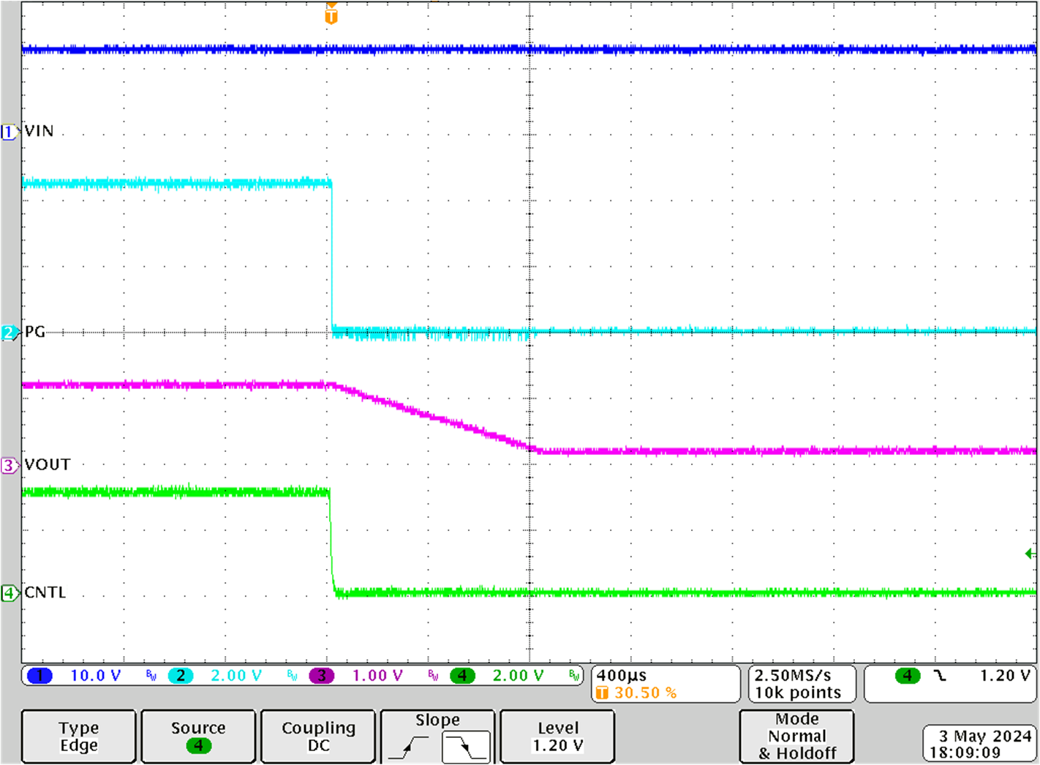Open the trigger Type Edge selector
The height and width of the screenshot is (765, 1040).
coord(78,736)
